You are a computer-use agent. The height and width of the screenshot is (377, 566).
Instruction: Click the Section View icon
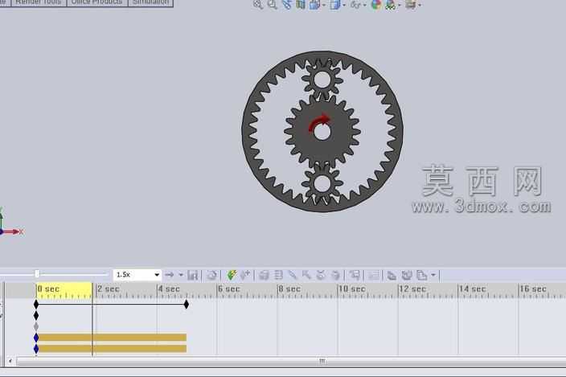(x=301, y=4)
